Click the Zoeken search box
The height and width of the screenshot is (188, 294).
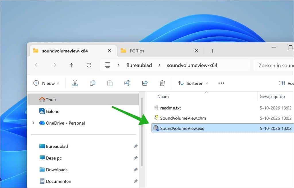click(274, 65)
